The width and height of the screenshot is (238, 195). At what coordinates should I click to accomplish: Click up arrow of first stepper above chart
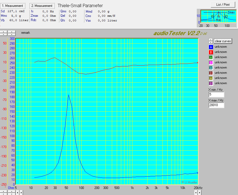[x=4, y=32]
